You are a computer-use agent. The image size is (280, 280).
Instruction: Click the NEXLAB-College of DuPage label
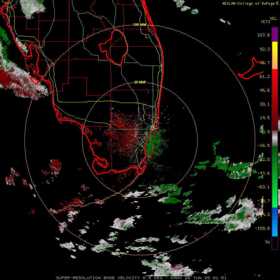248,3
